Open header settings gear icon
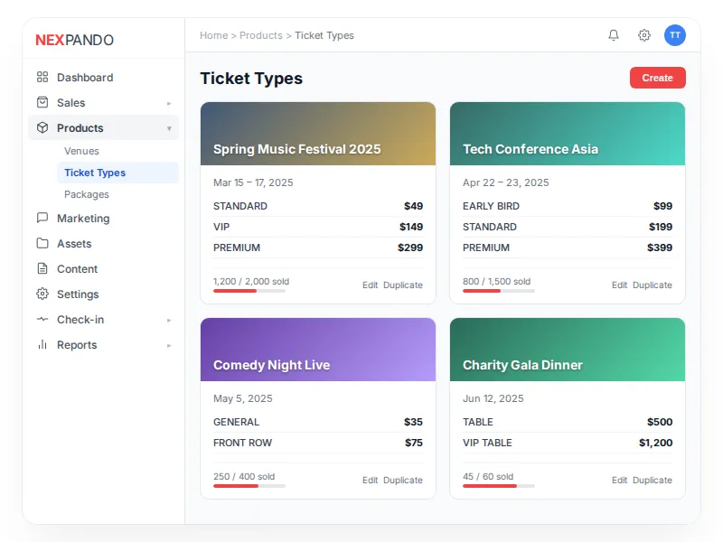 pyautogui.click(x=644, y=35)
